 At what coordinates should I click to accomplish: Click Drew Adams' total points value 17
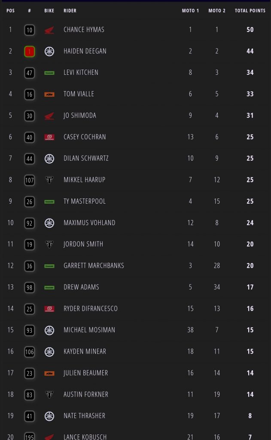pos(250,287)
